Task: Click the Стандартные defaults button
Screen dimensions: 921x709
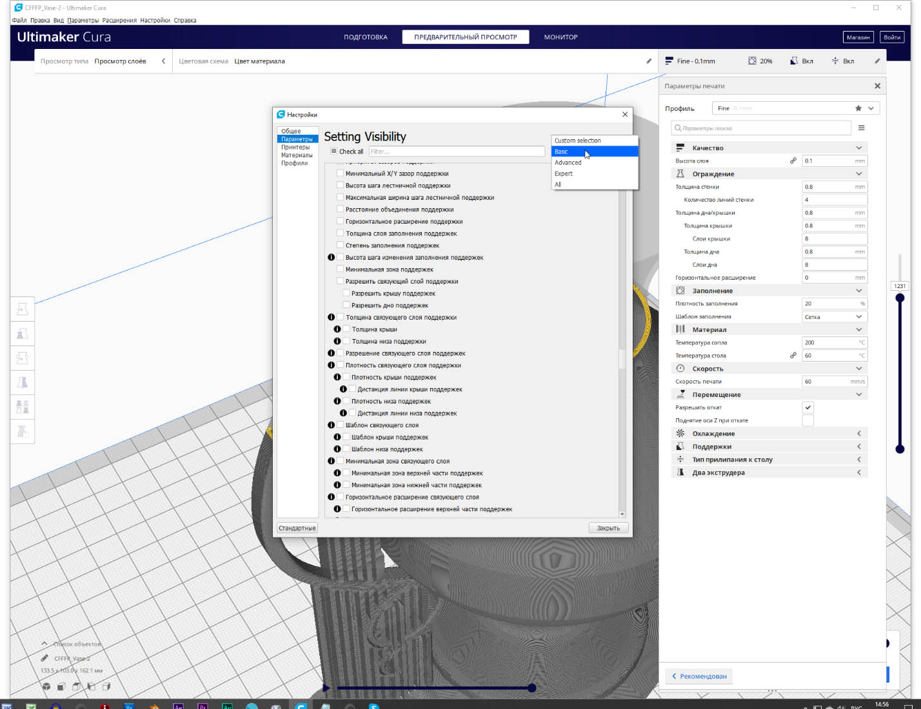Action: click(x=297, y=528)
